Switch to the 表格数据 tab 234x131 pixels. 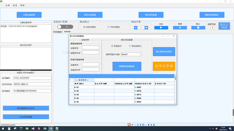click(67, 32)
